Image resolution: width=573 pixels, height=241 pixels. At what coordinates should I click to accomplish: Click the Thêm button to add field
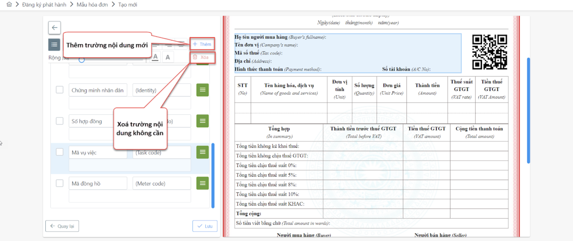point(202,44)
